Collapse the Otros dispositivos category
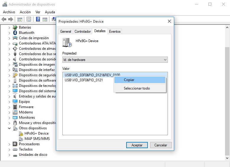Image resolution: width=230 pixels, height=167 pixels. tap(9, 128)
